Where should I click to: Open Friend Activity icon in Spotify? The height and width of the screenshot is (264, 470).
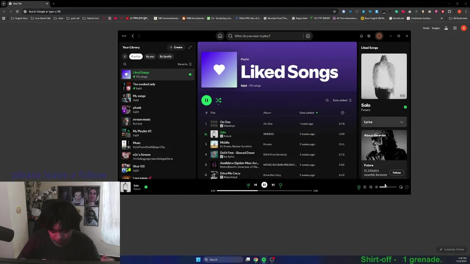pos(369,36)
